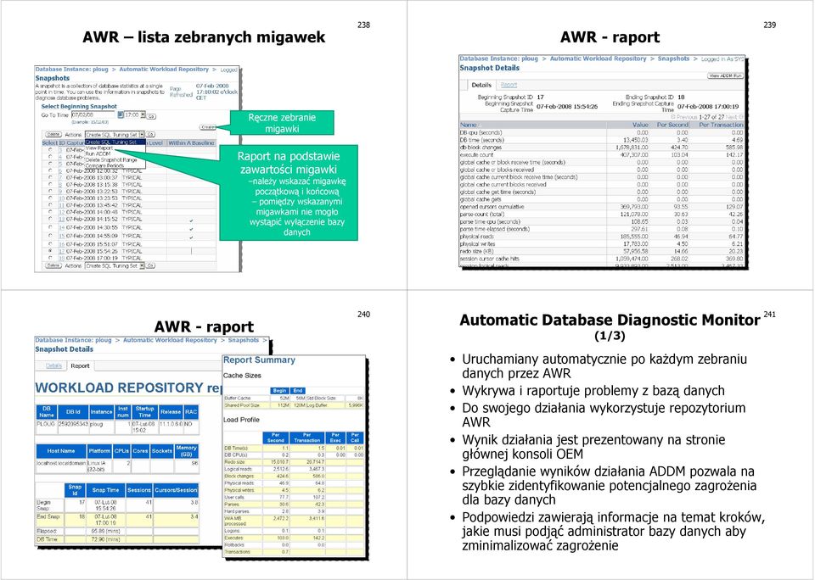Select radio button for snapshot 07-Feb-2008 13:00:37
Screen dimensions: 815x580
tap(50, 177)
